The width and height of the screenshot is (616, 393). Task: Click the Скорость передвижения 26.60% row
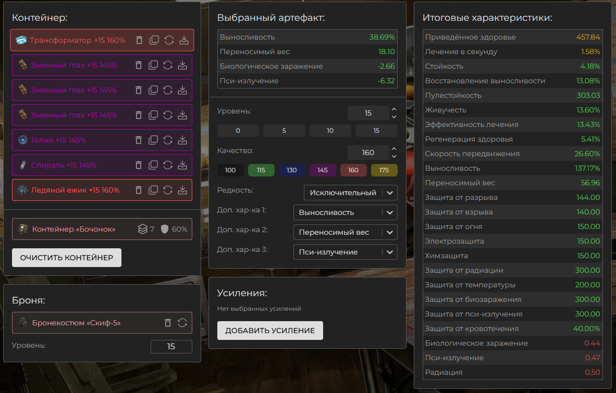(512, 154)
